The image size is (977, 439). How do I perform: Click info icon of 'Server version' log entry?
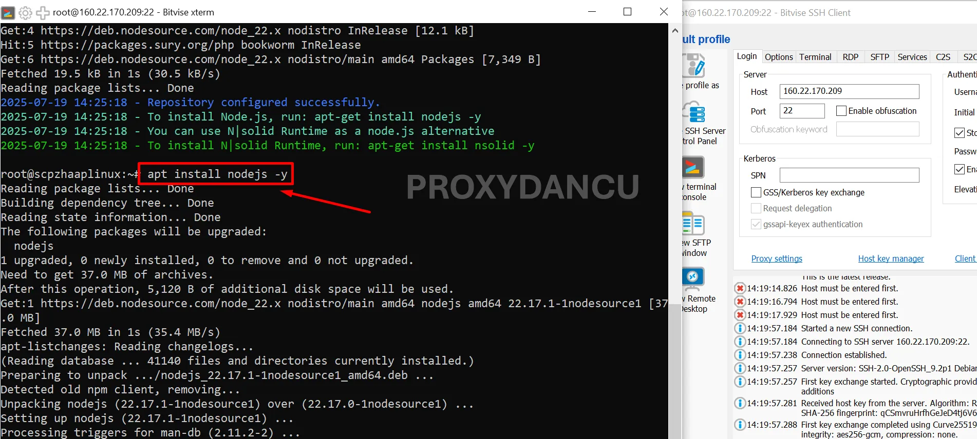point(740,368)
